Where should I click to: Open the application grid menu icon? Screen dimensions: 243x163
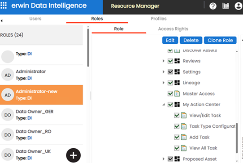click(4, 5)
